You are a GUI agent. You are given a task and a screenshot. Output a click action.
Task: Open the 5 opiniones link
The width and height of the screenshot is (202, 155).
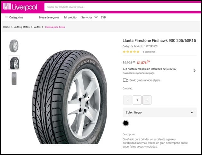pos(149,52)
